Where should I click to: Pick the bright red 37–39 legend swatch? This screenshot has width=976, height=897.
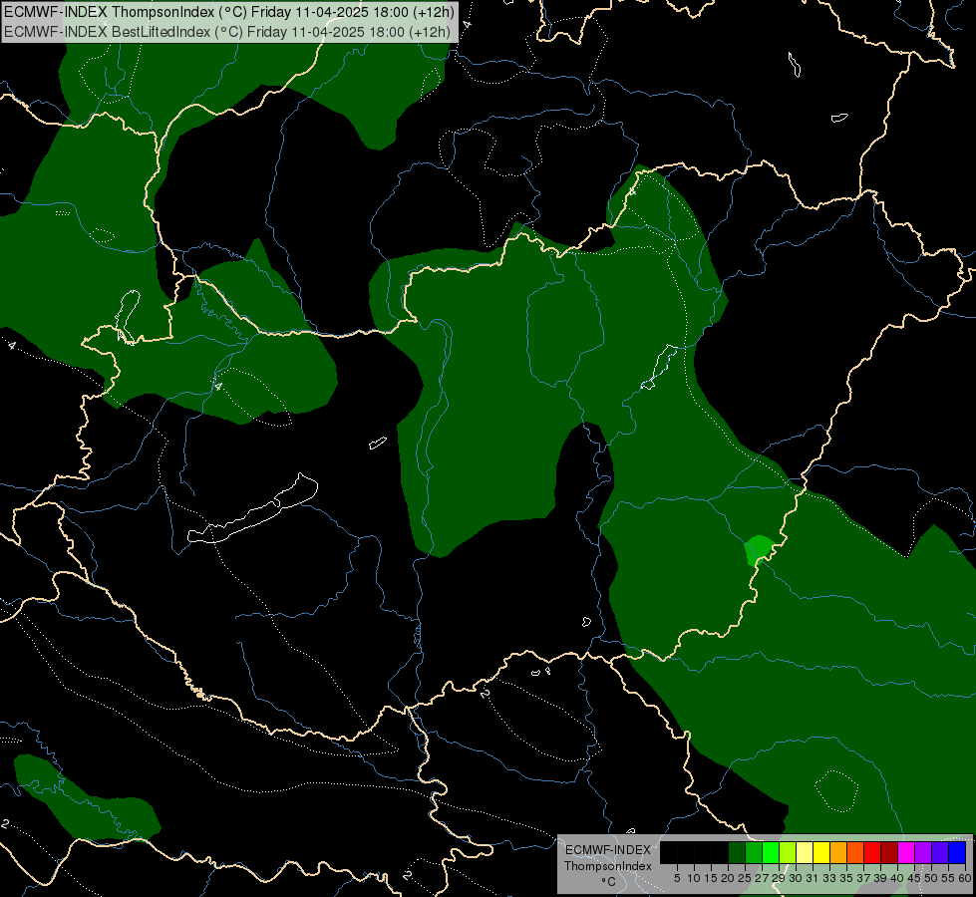872,852
